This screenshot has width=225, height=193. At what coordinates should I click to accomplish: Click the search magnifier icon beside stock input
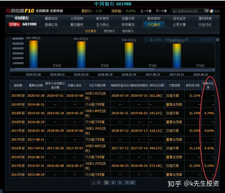point(207,11)
